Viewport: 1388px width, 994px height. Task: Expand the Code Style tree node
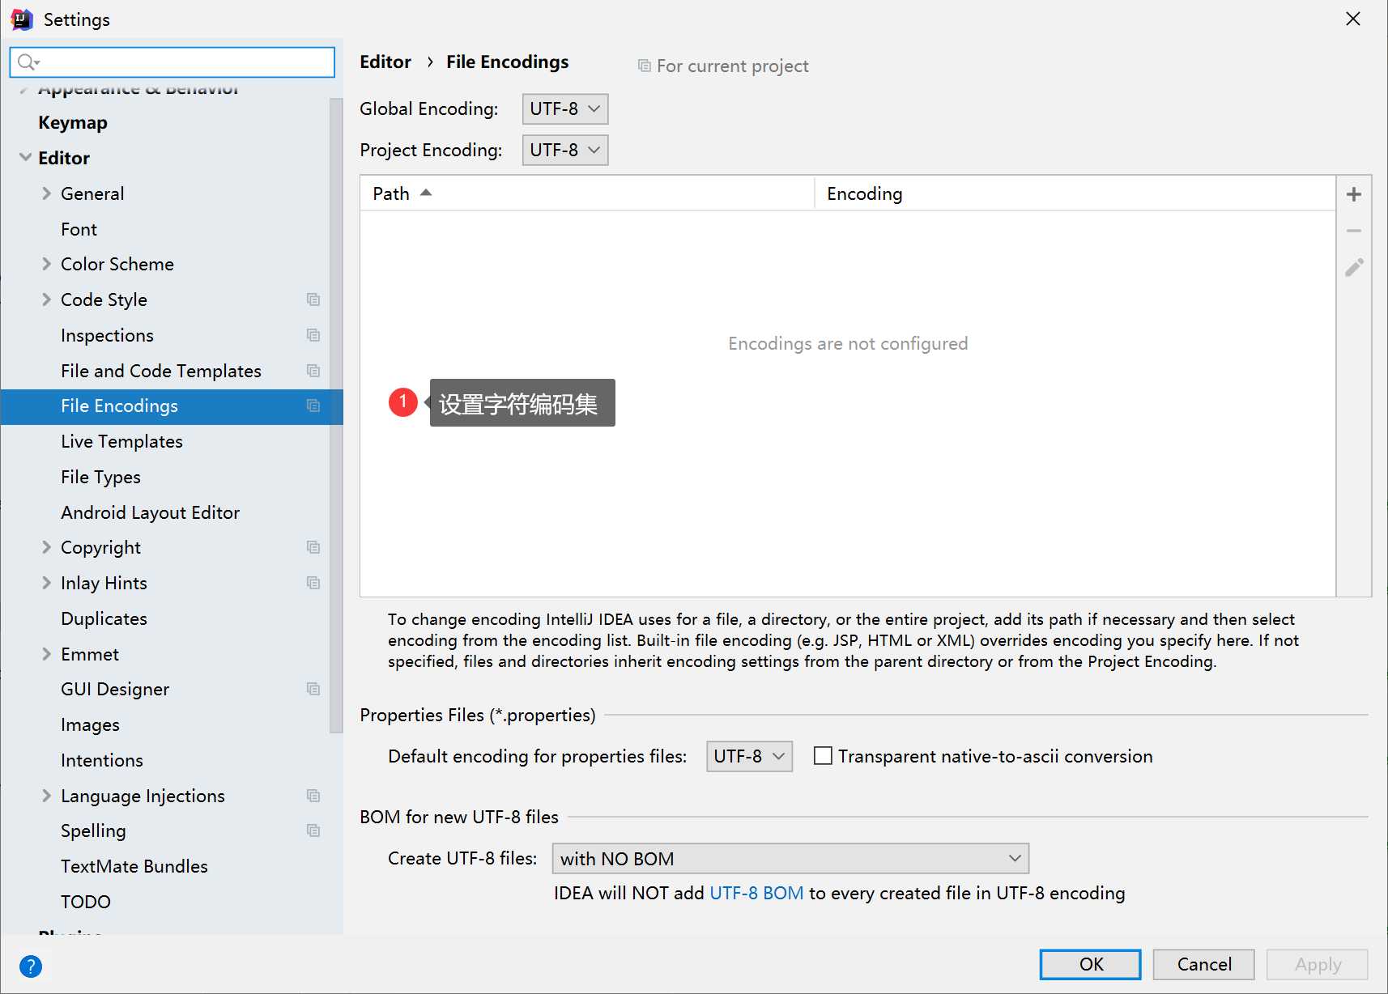coord(46,299)
